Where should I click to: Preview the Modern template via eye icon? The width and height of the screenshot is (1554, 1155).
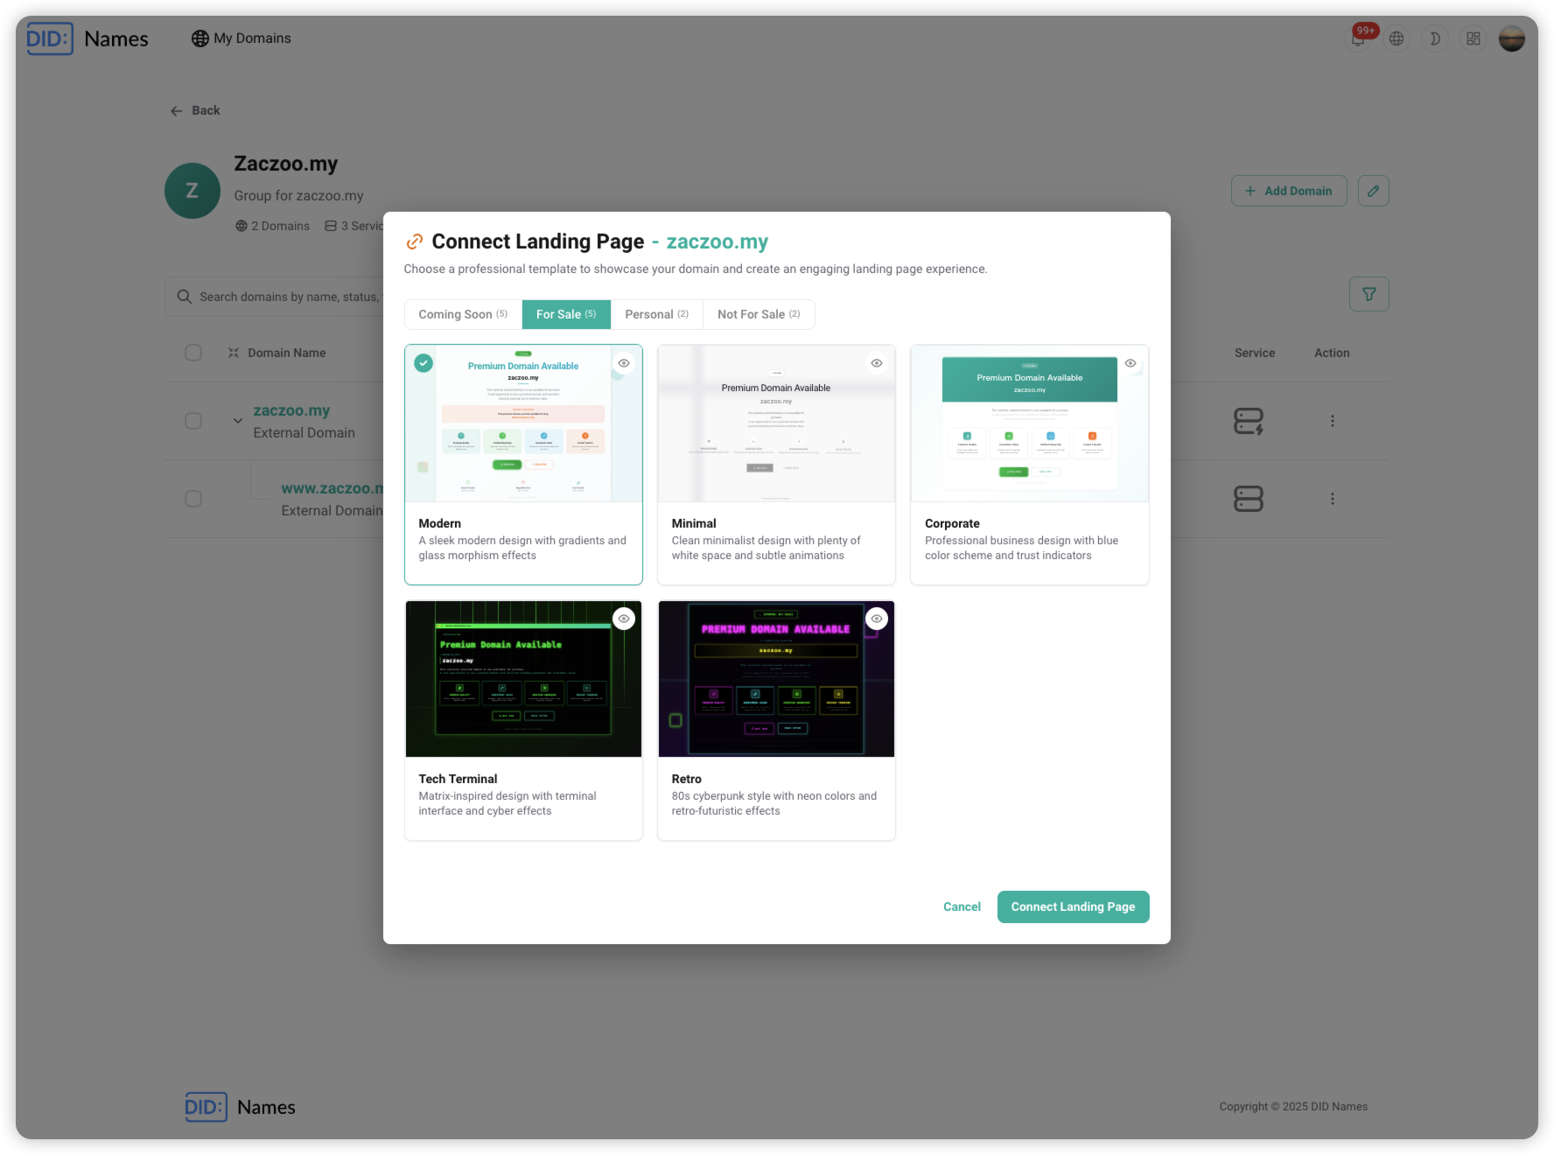click(x=624, y=363)
